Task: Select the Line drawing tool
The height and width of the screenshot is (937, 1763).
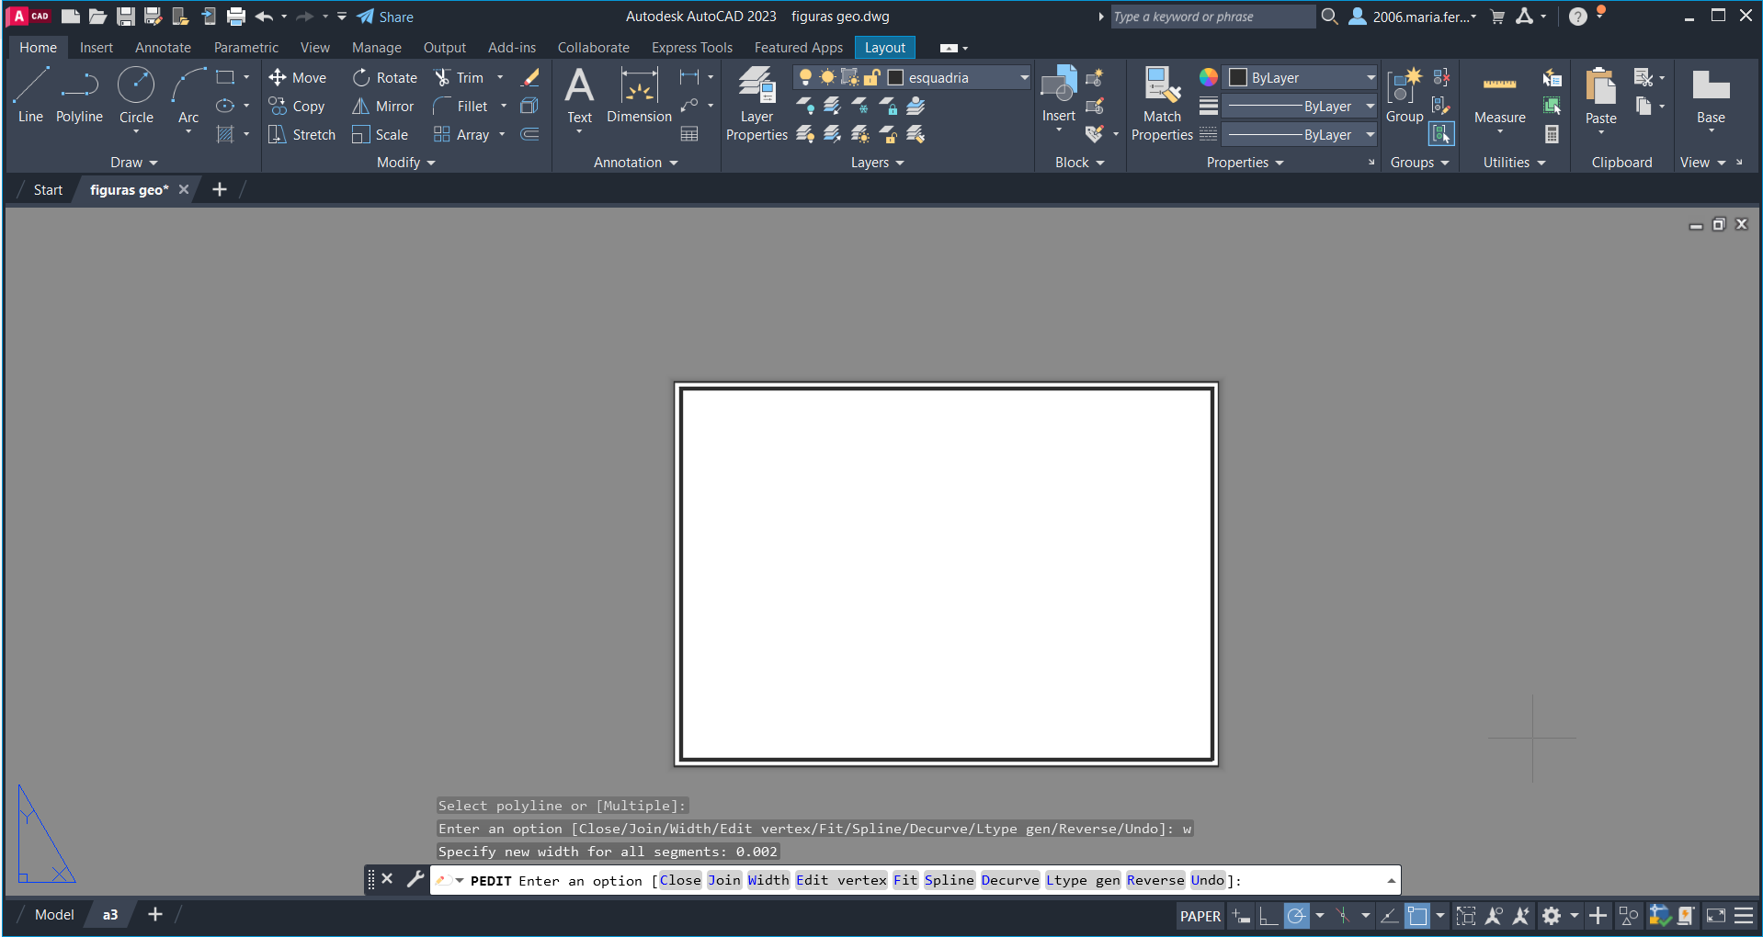Action: point(30,95)
